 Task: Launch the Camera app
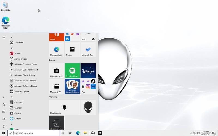point(28,113)
